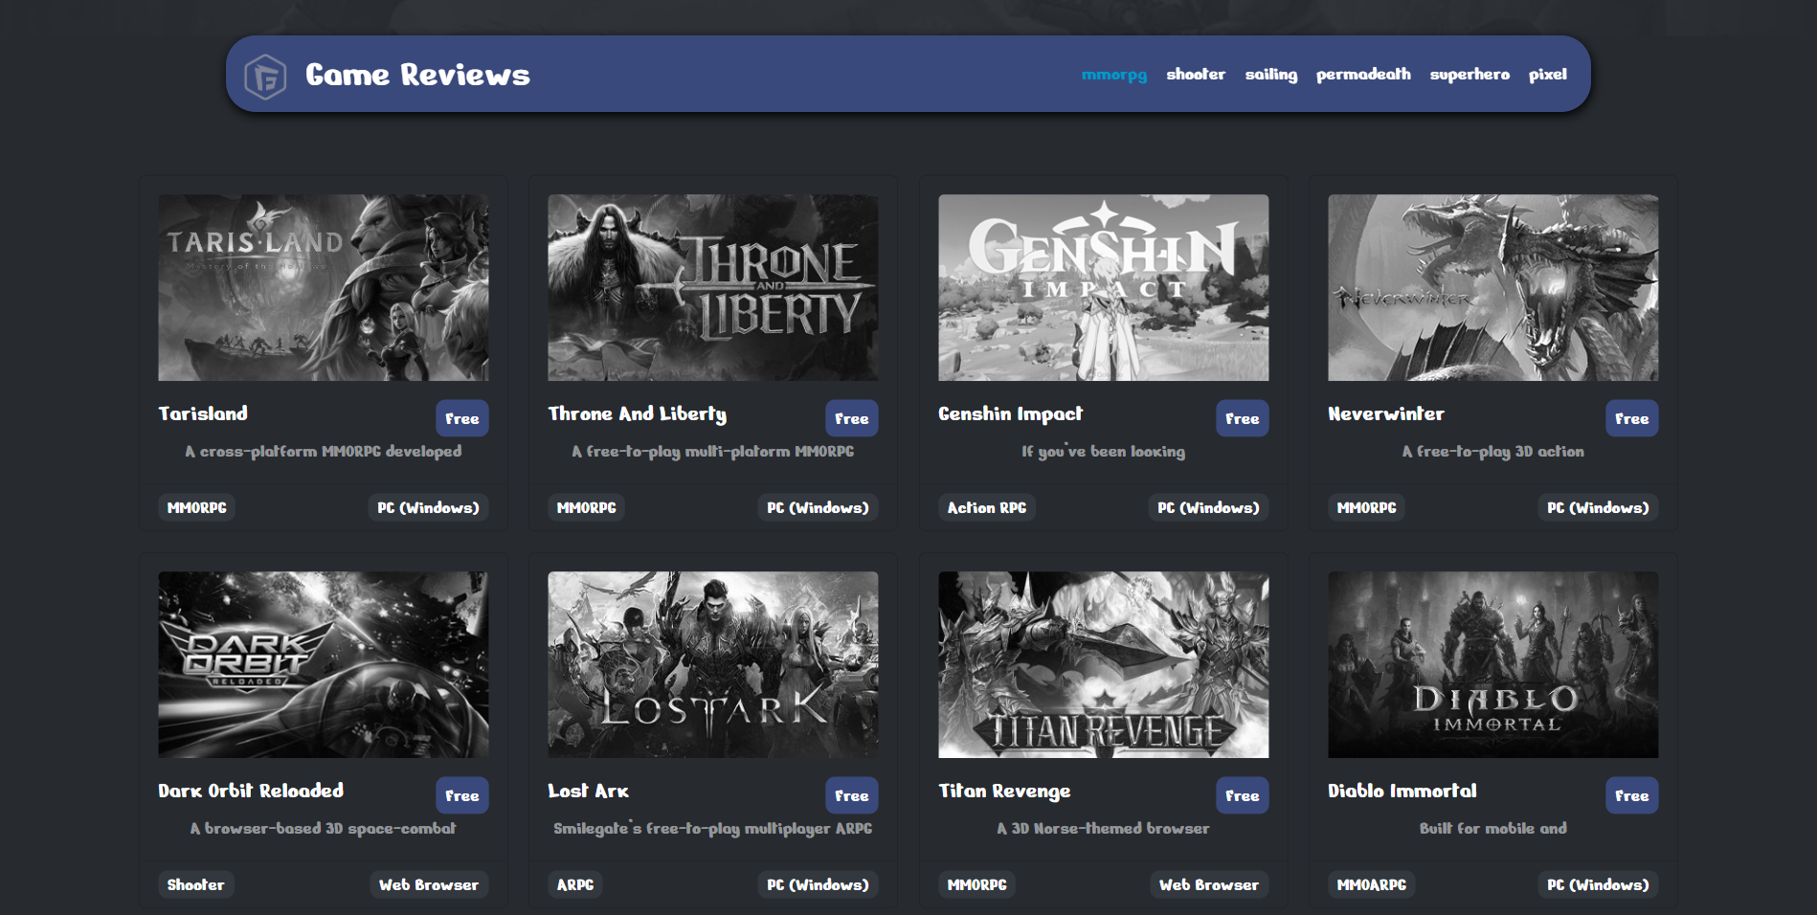Click the Action RPG tag on Genshin Impact
The width and height of the screenshot is (1817, 915).
(x=987, y=507)
